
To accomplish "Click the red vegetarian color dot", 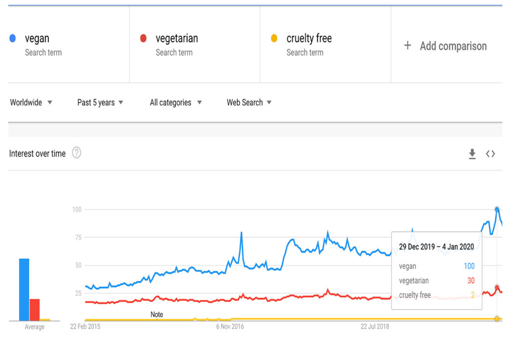I will [x=143, y=38].
